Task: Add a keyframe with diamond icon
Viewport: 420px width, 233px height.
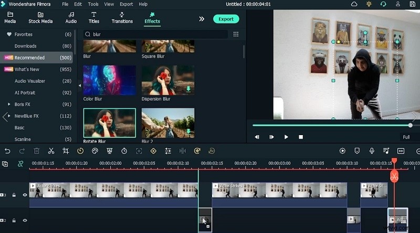Action: tap(153, 151)
